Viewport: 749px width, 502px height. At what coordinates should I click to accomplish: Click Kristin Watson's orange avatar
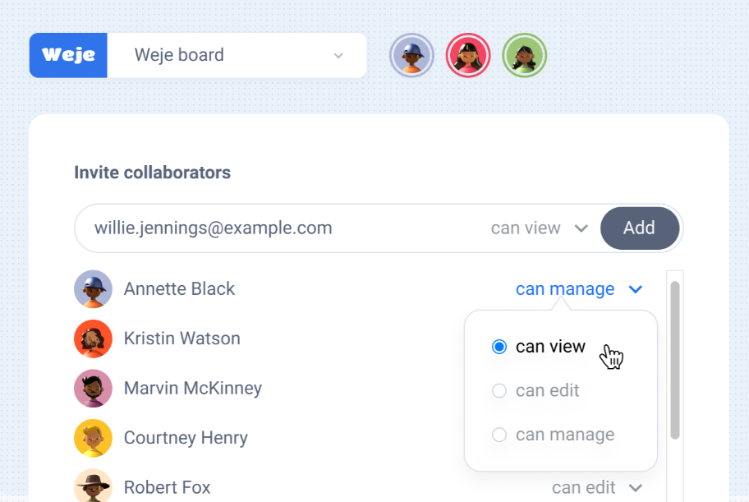point(93,339)
